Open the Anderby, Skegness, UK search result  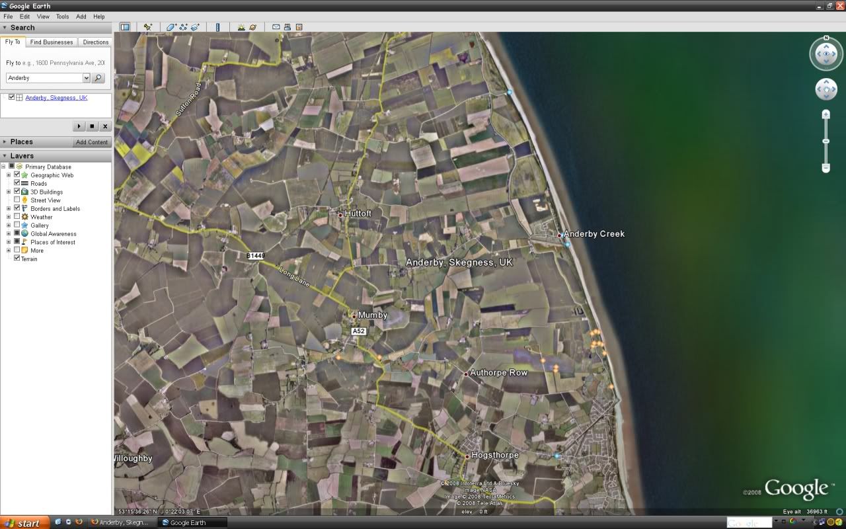pos(56,98)
